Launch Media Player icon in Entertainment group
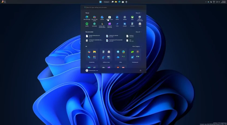Viewport: 227px width, 125px height. (138, 52)
